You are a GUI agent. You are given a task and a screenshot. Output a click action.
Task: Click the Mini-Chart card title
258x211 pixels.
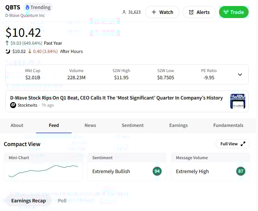[x=19, y=158]
